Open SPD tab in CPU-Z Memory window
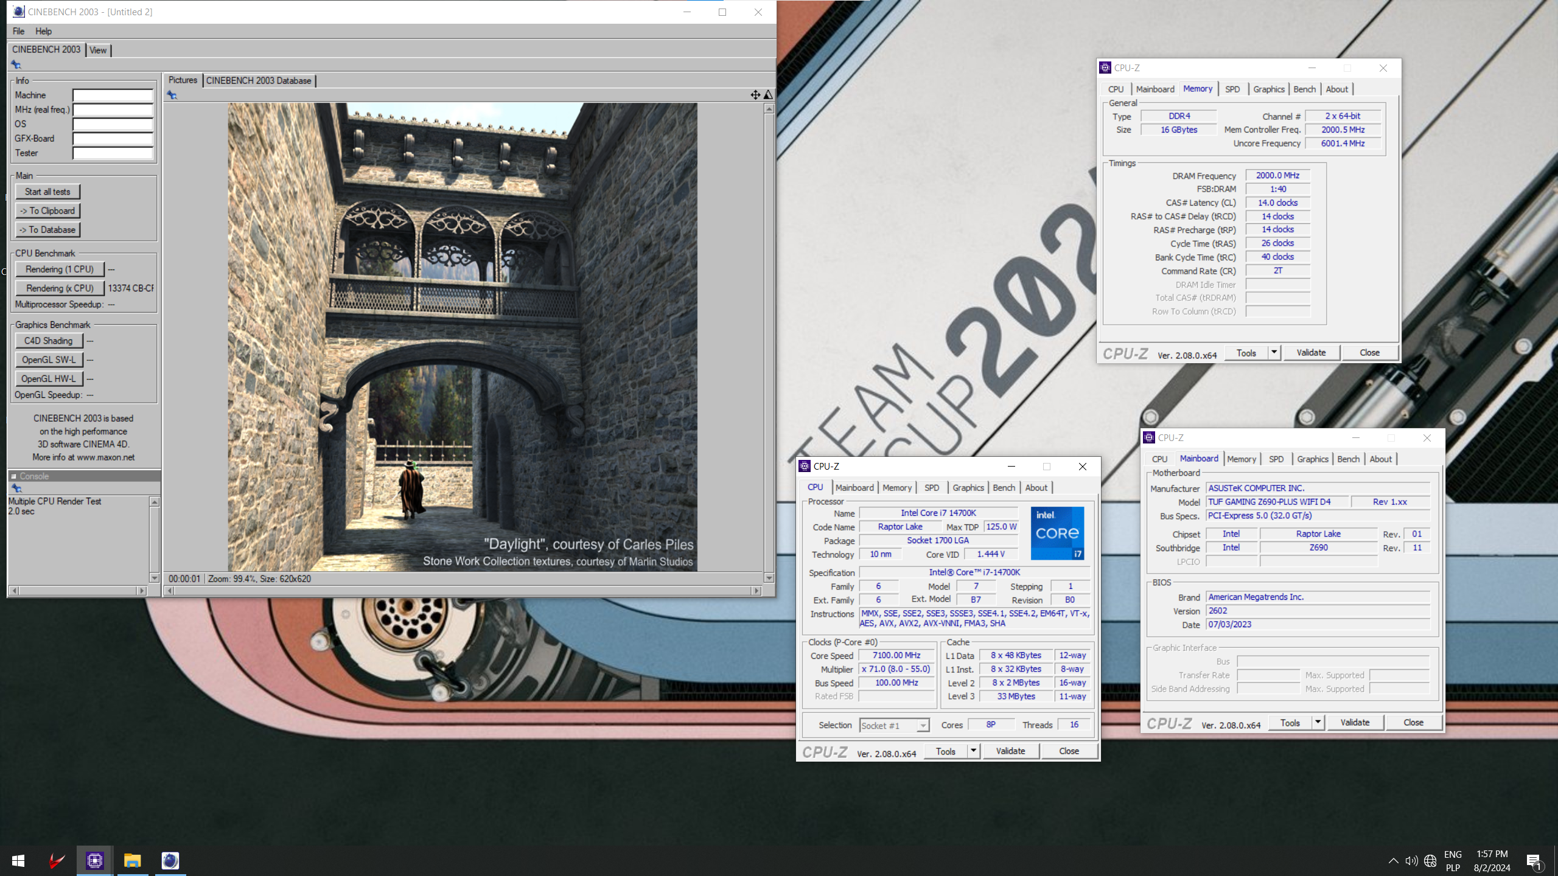This screenshot has height=876, width=1558. 1232,89
